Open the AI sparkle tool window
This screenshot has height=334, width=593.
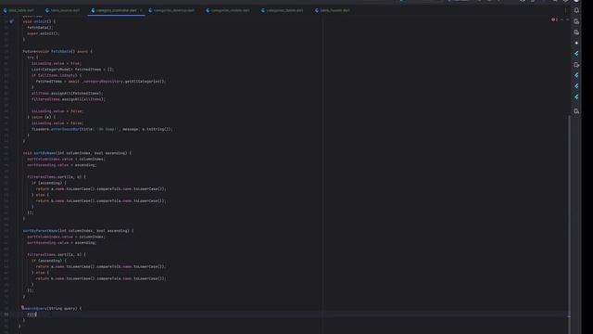576,43
